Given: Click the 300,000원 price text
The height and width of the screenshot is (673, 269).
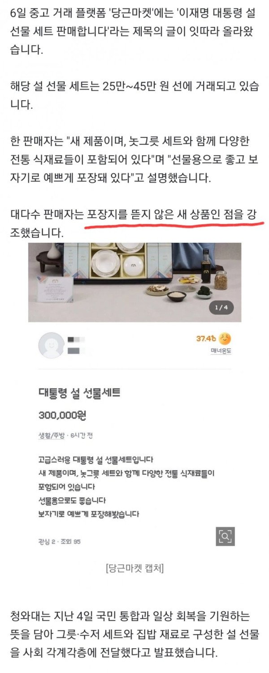Looking at the screenshot, I should click(62, 415).
